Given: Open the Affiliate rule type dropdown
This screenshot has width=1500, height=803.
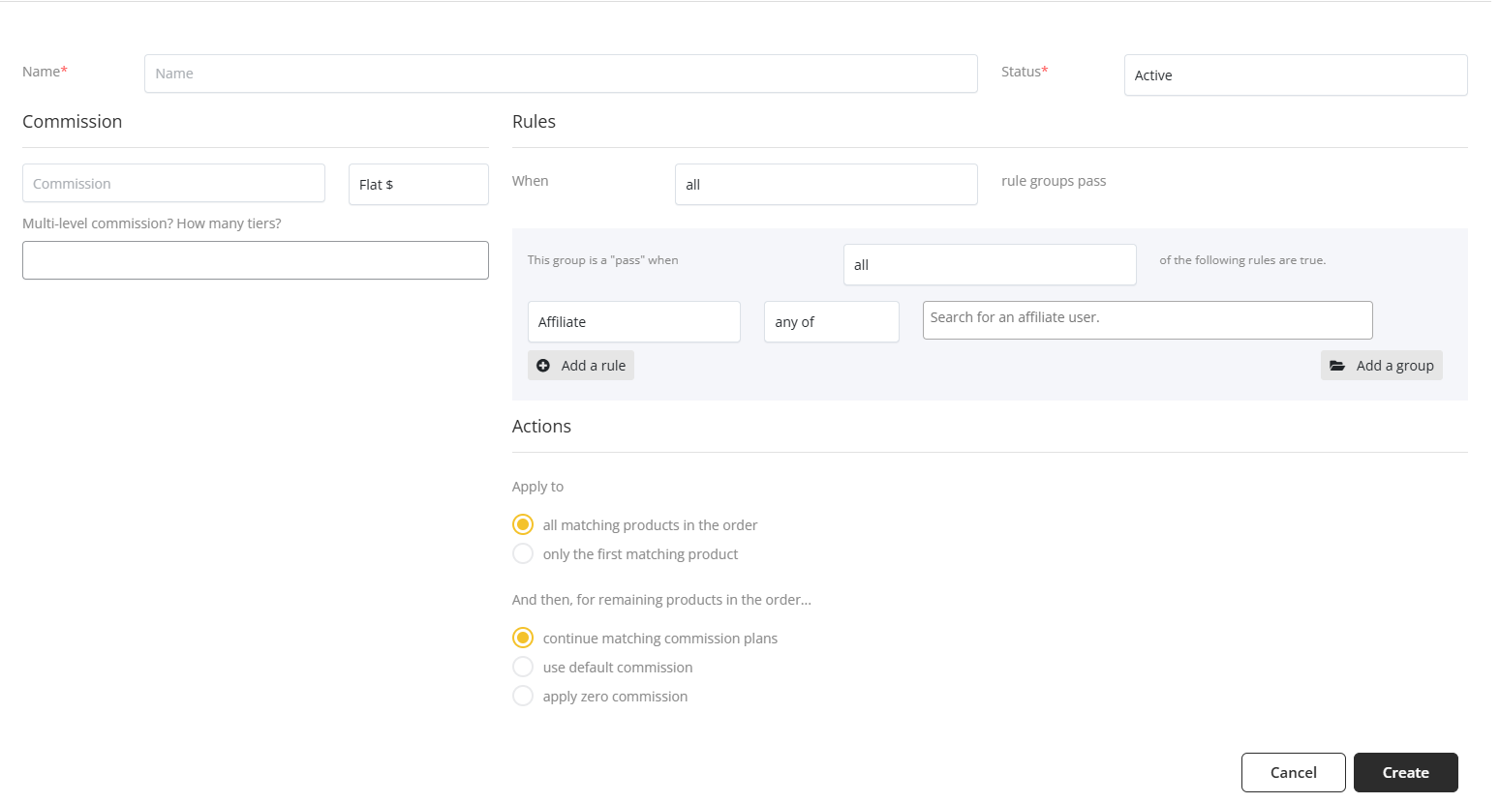Looking at the screenshot, I should (633, 321).
